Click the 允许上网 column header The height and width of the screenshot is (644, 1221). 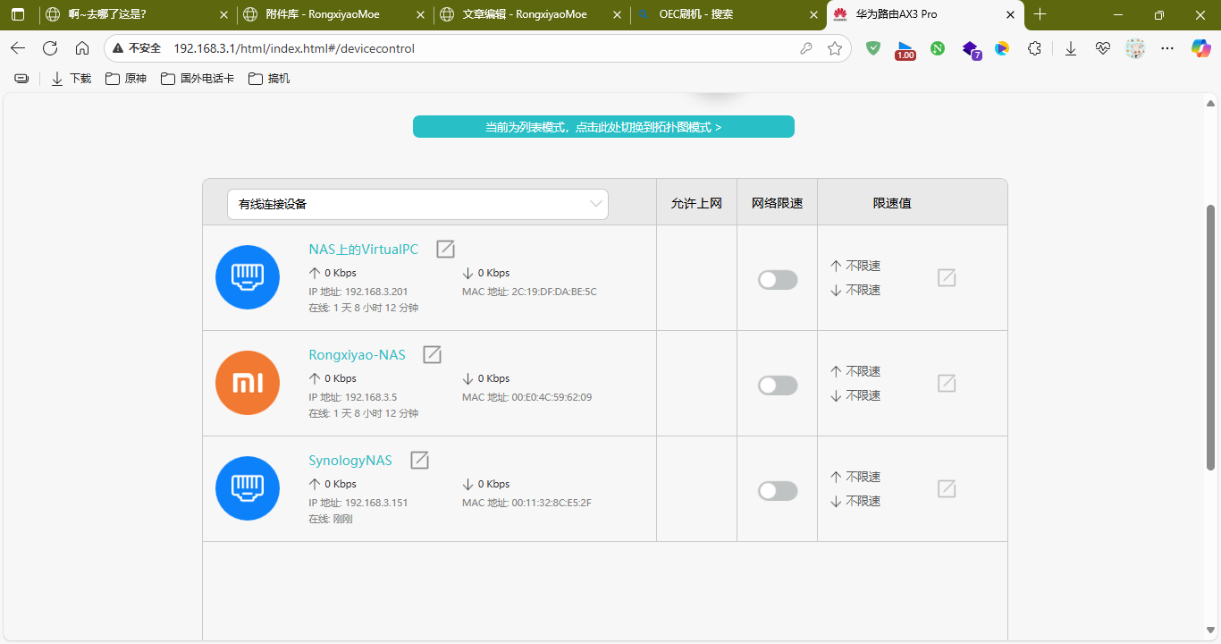pyautogui.click(x=696, y=203)
